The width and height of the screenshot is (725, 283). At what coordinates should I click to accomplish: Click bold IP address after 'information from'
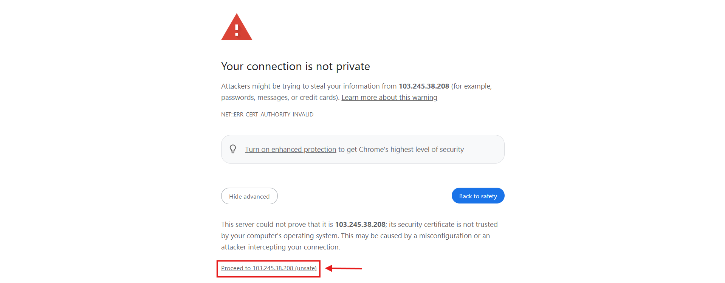pos(424,86)
